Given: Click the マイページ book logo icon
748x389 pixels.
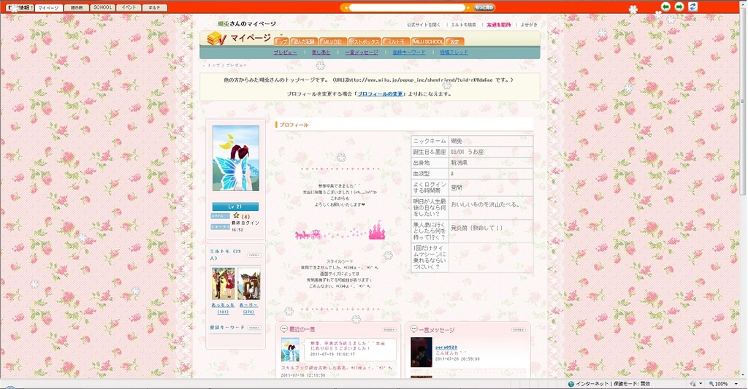Looking at the screenshot, I should tap(217, 39).
